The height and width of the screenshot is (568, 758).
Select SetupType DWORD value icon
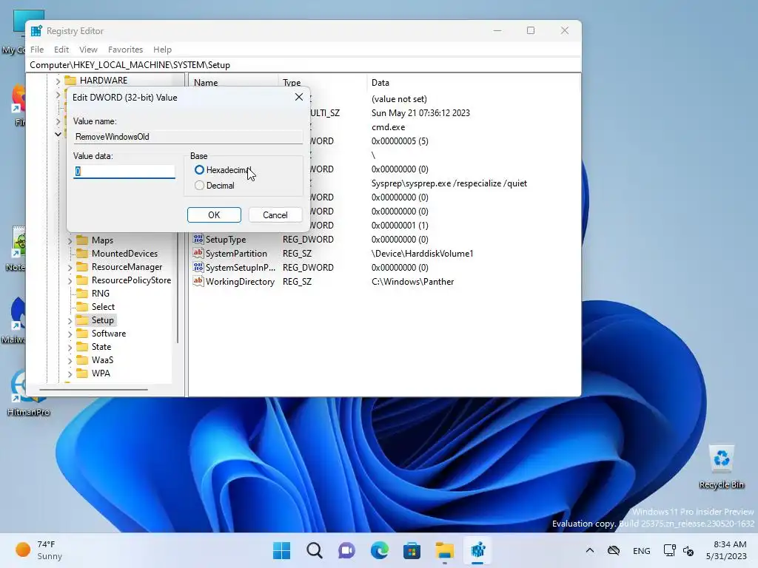tap(198, 239)
